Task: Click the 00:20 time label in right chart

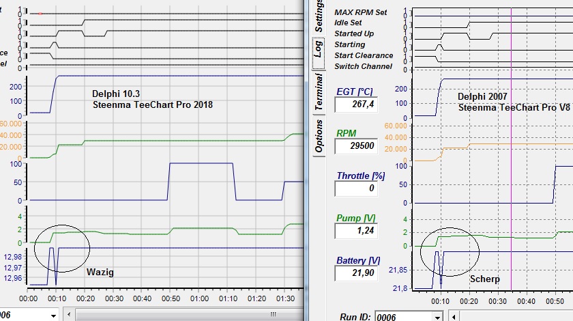Action: pos(469,301)
